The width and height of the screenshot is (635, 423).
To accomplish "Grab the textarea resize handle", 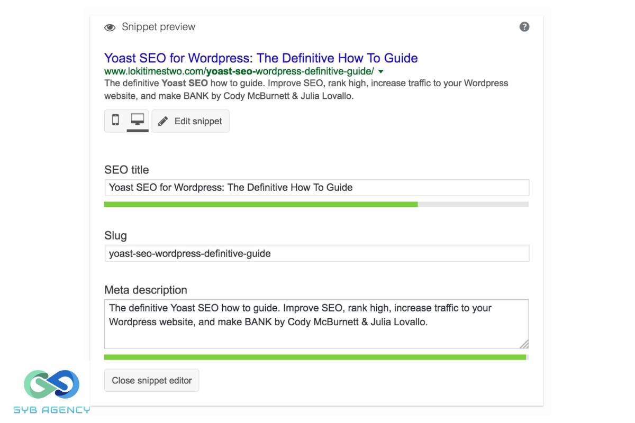I will (x=524, y=344).
